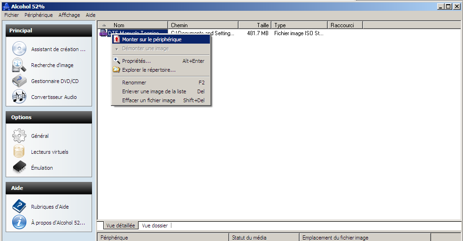Click the Explorer folder icon
The image size is (463, 241).
pos(116,70)
